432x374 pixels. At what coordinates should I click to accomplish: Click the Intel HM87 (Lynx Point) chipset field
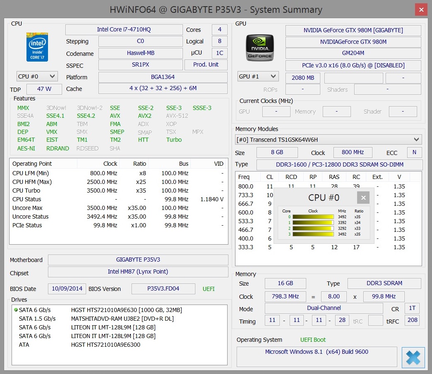pos(138,272)
